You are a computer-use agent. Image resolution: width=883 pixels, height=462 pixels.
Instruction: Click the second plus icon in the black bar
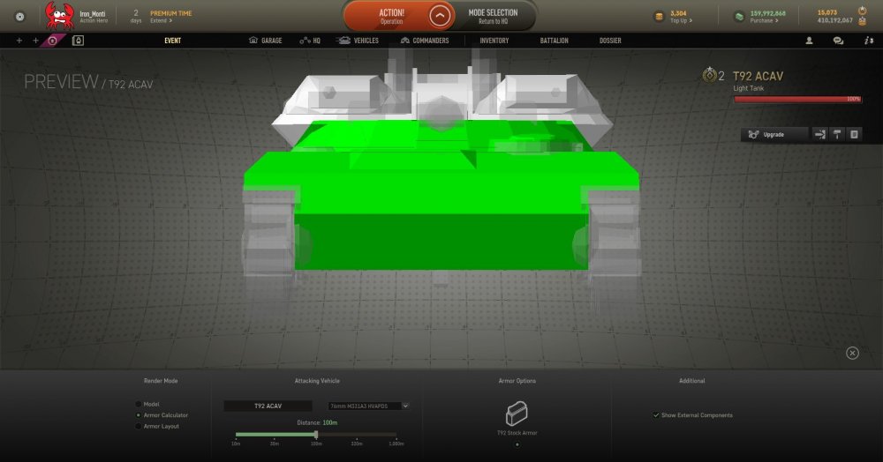35,41
